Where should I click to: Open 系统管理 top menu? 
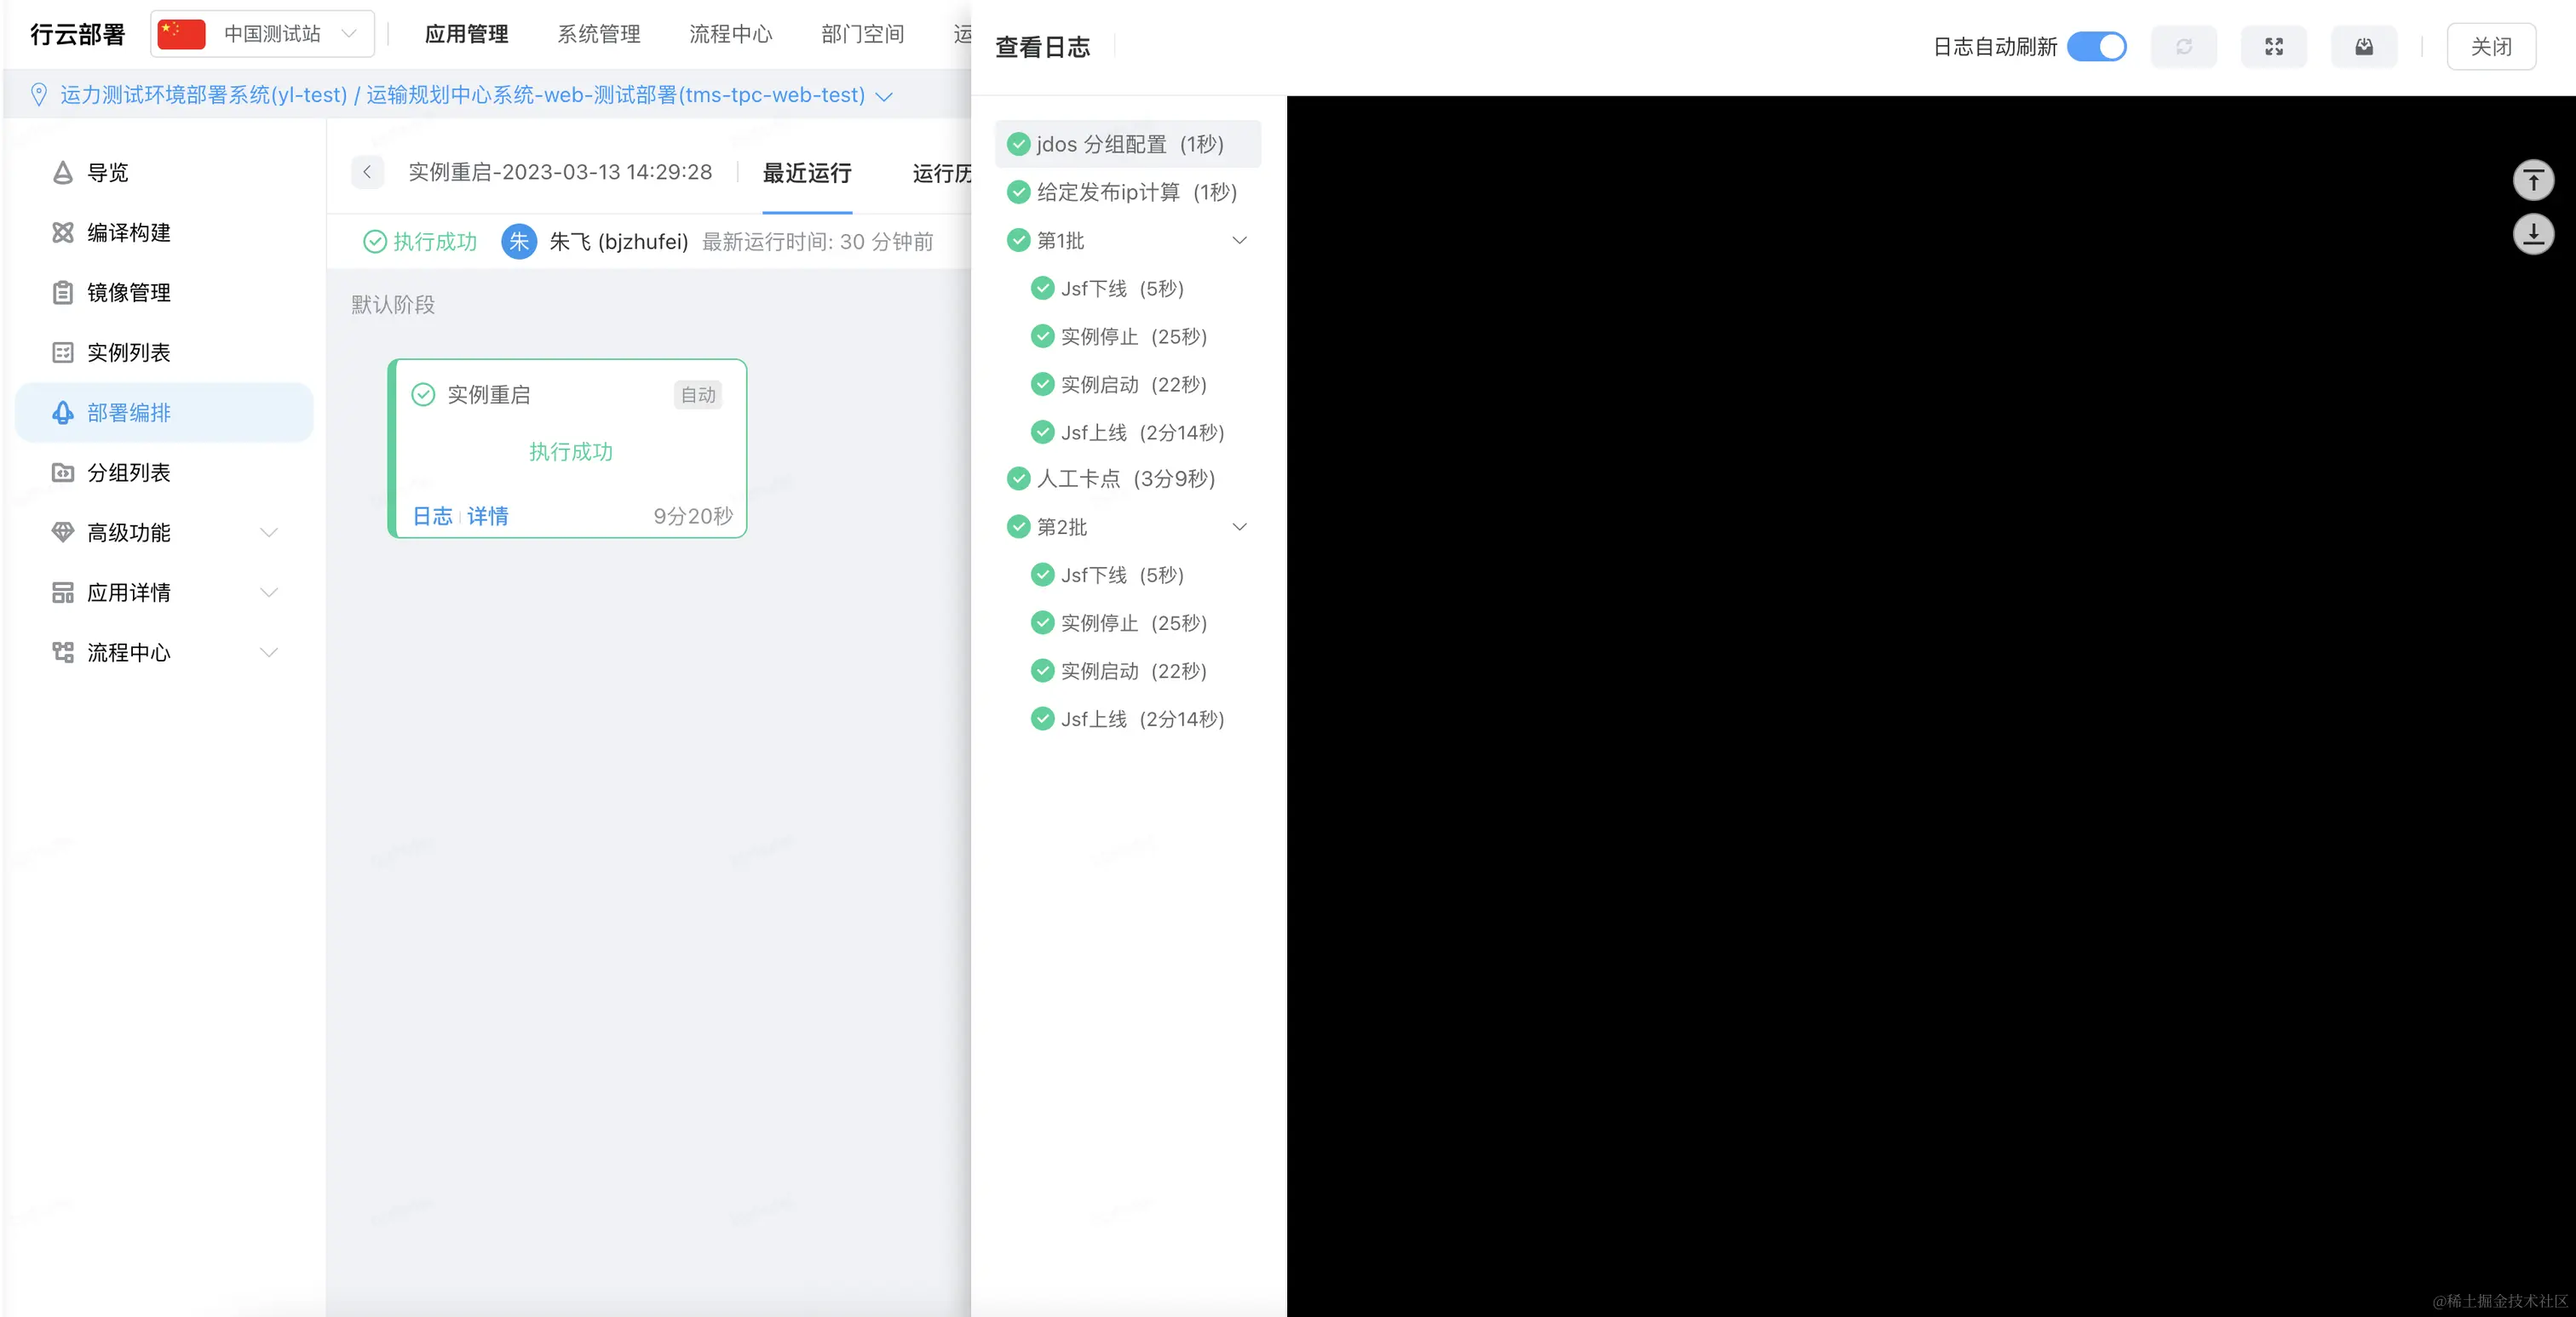pos(598,34)
